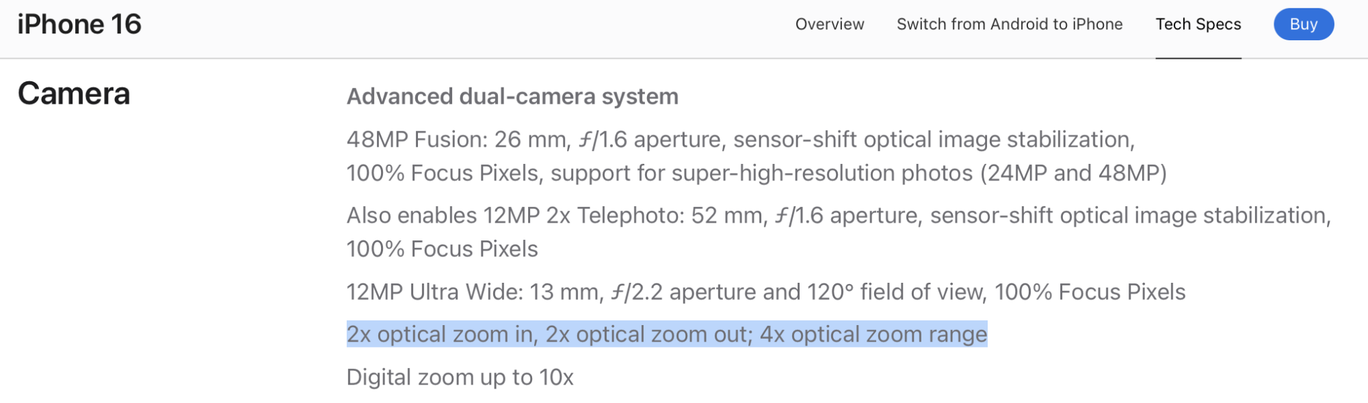The width and height of the screenshot is (1368, 403).
Task: Select the Tech Specs tab
Action: point(1198,25)
